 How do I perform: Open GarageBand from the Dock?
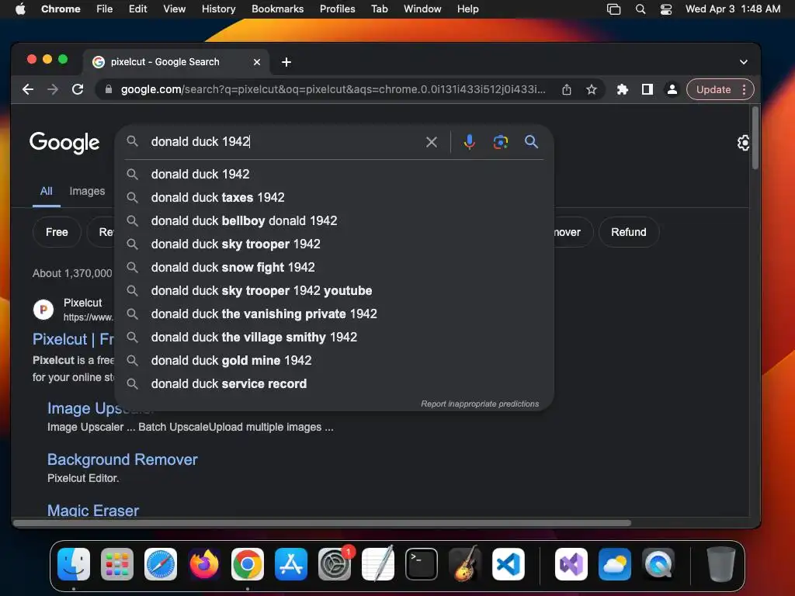[x=465, y=564]
